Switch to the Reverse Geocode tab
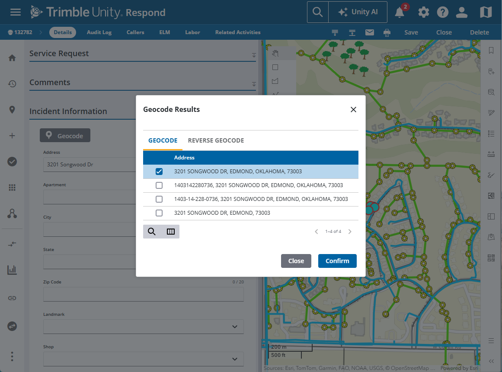The image size is (502, 372). [216, 140]
